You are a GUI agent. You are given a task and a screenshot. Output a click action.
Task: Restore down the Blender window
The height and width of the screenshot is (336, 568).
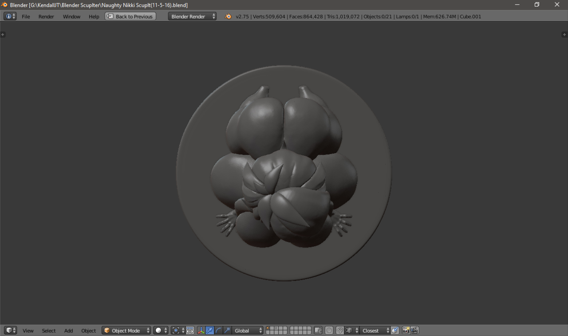[537, 4]
